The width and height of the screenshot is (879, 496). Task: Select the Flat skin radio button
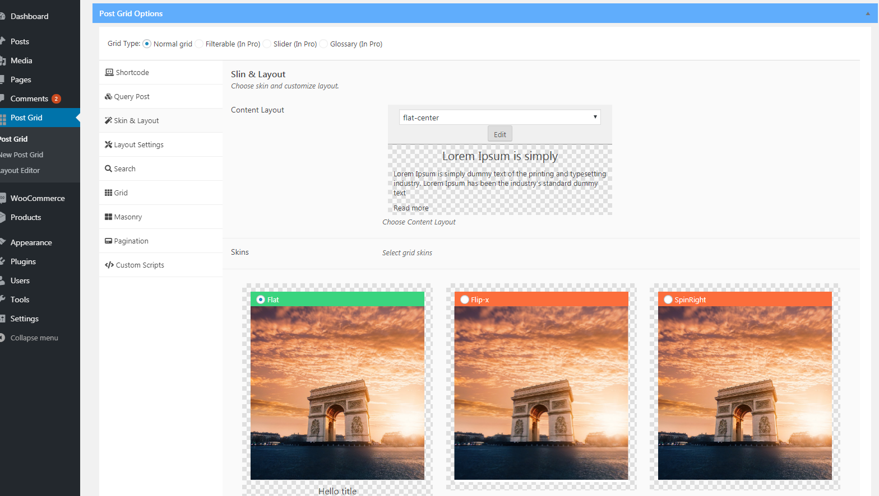pos(261,300)
